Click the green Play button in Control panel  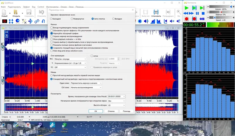(x=187, y=7)
